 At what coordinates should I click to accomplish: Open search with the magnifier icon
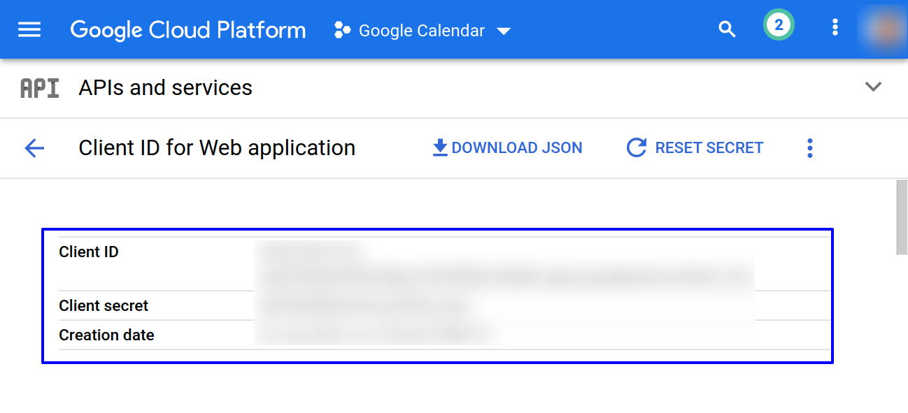click(728, 29)
